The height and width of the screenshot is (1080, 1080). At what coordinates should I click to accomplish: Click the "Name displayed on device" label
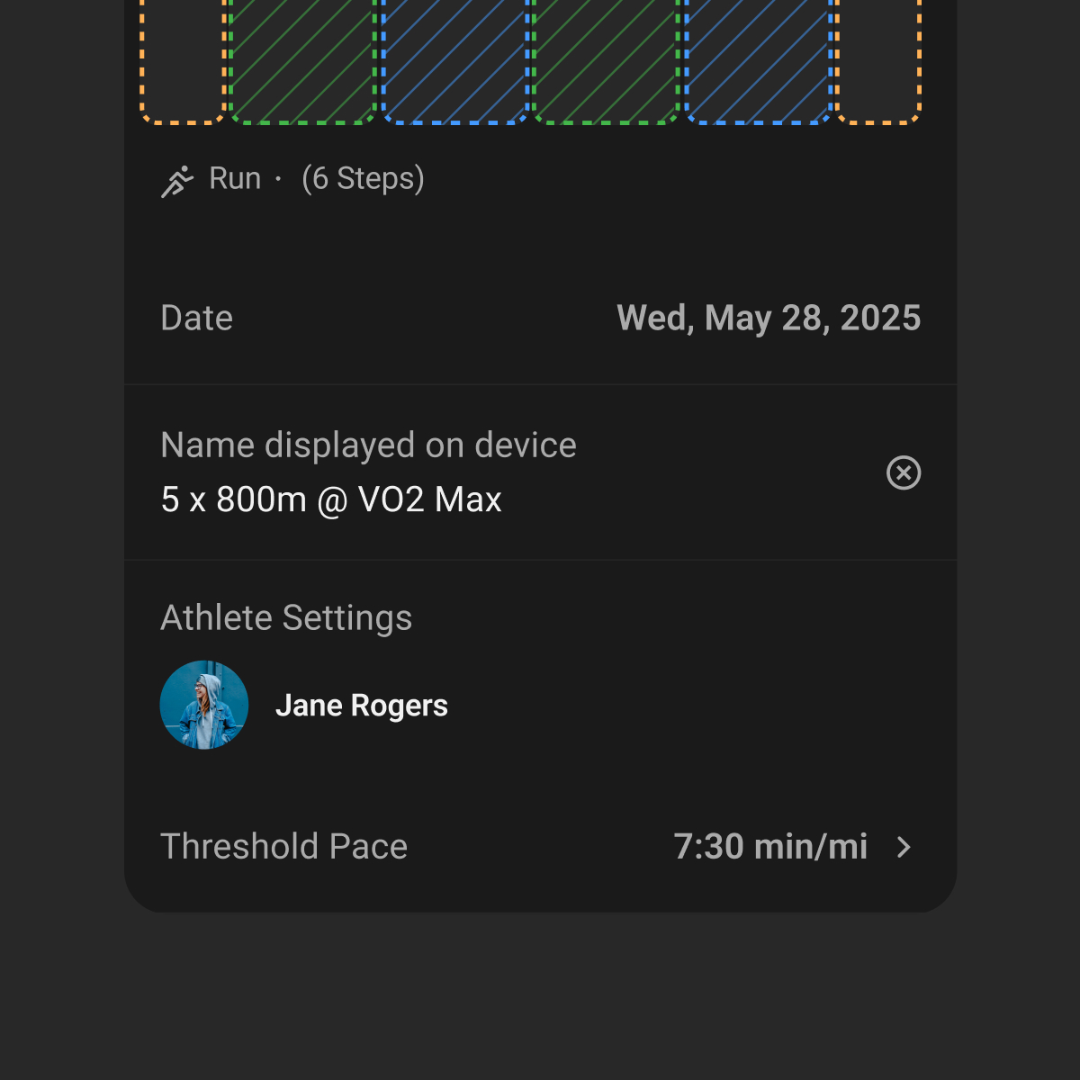(368, 445)
